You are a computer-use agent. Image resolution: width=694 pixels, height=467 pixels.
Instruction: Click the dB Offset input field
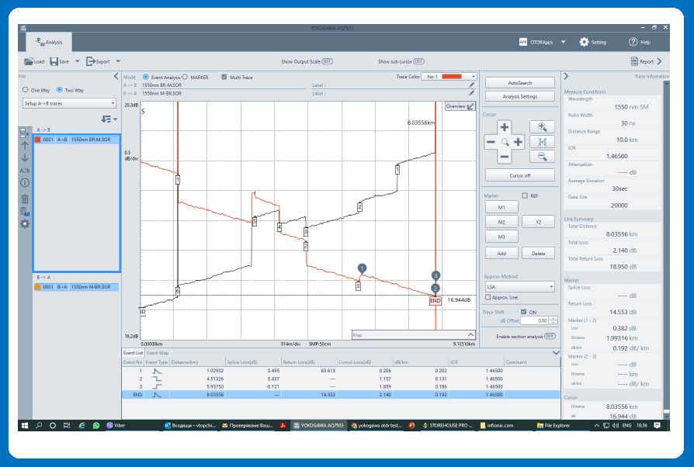pos(536,320)
